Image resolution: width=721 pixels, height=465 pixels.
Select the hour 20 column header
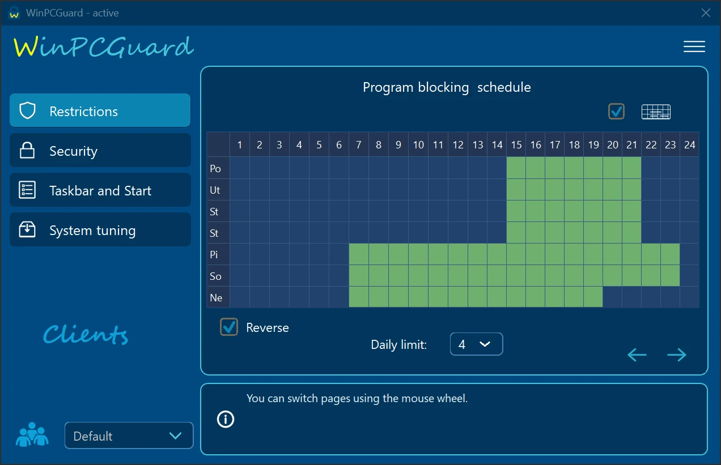tap(613, 145)
